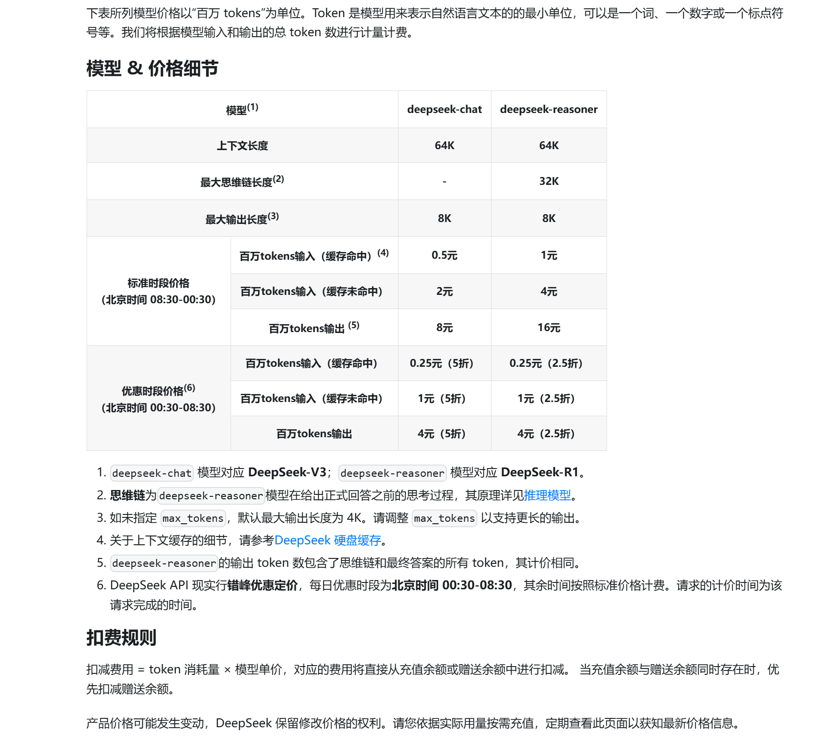
Task: Click the 产品价格可能发生变动 paragraph
Action: 416,723
